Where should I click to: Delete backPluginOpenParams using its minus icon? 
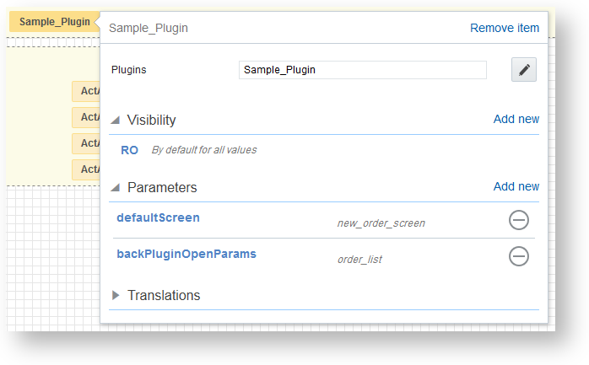click(519, 256)
